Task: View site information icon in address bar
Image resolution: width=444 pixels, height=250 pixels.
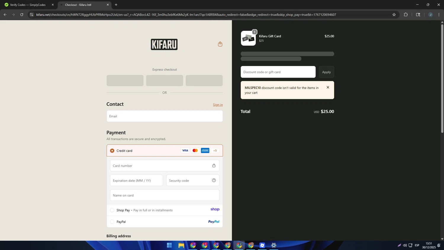Action: point(32,15)
